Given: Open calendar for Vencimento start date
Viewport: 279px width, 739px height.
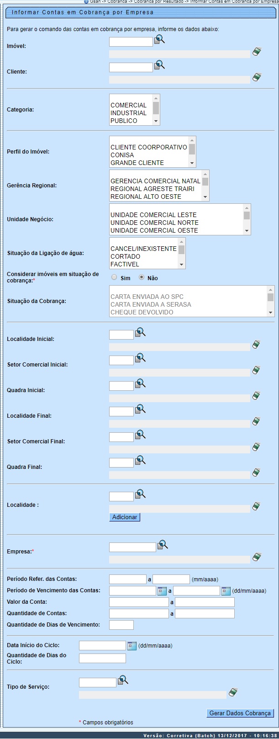Looking at the screenshot, I should pyautogui.click(x=162, y=591).
